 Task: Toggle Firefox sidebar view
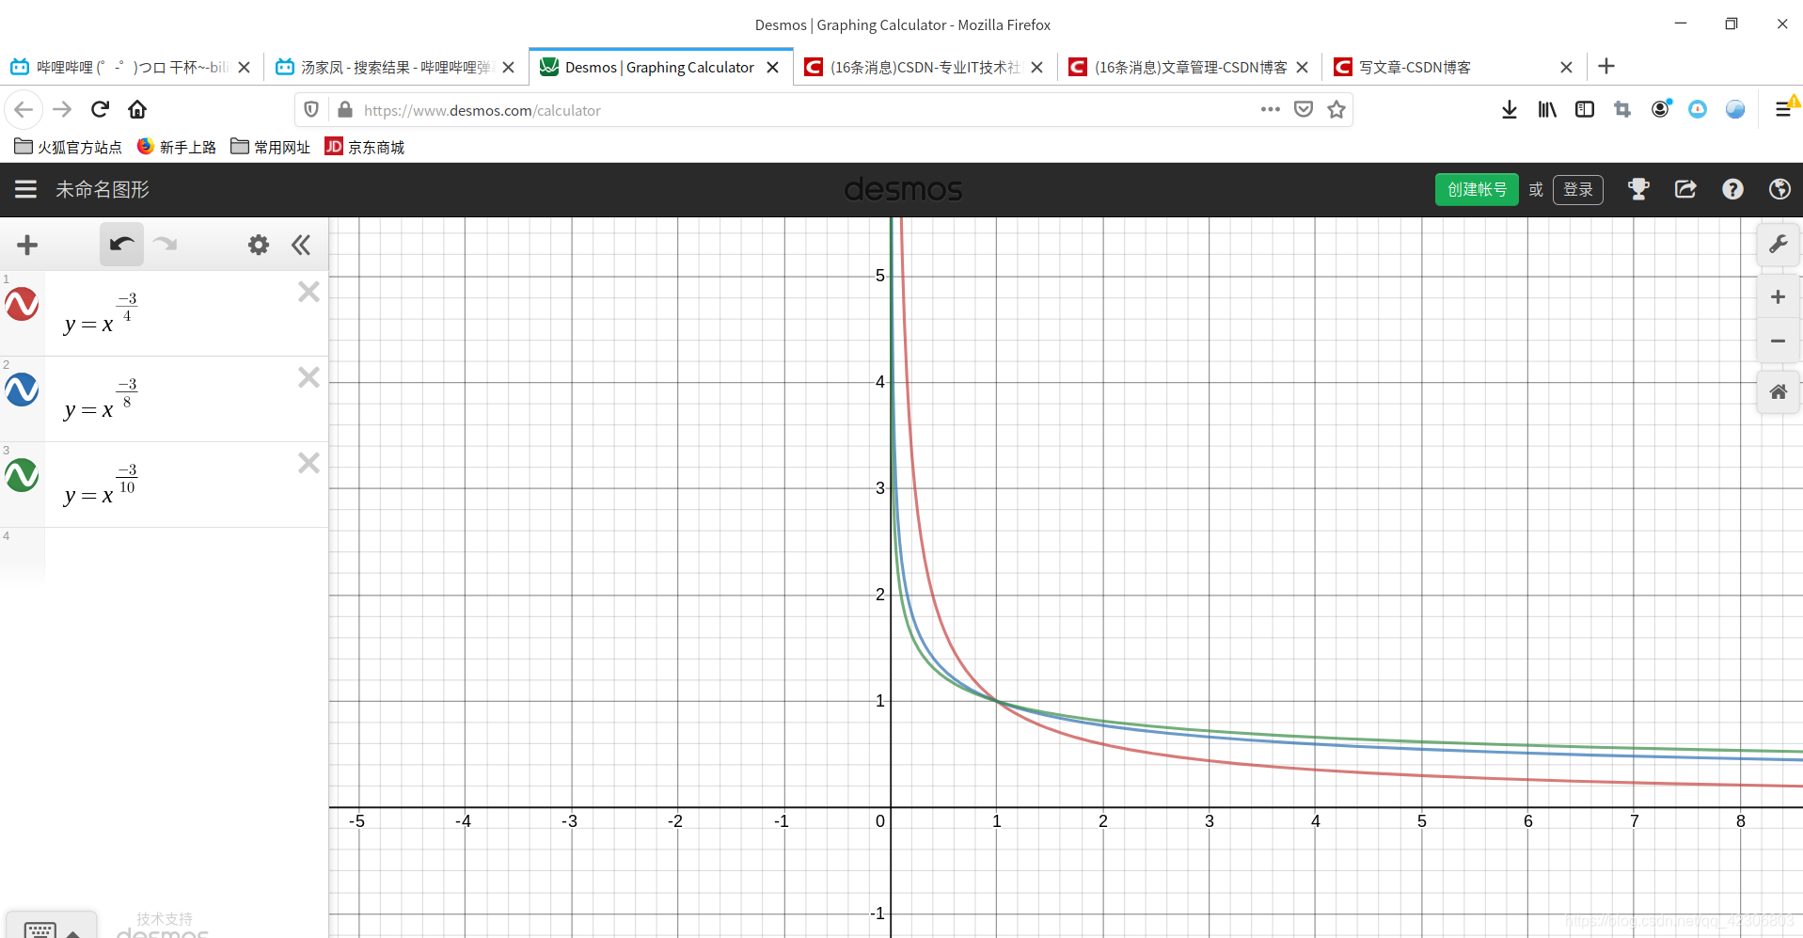(1585, 109)
